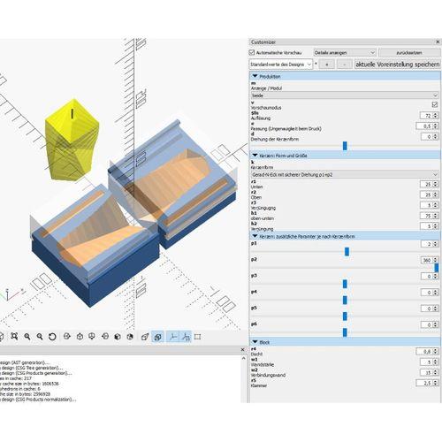Click the p6 value spin box
Screen dimensions: 442x442
pyautogui.click(x=430, y=324)
